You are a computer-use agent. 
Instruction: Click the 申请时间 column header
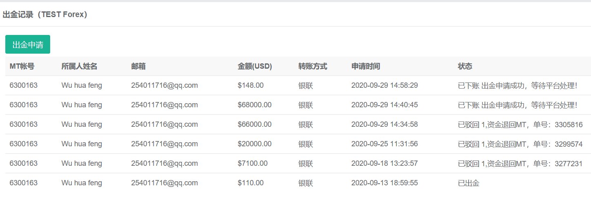pyautogui.click(x=365, y=66)
